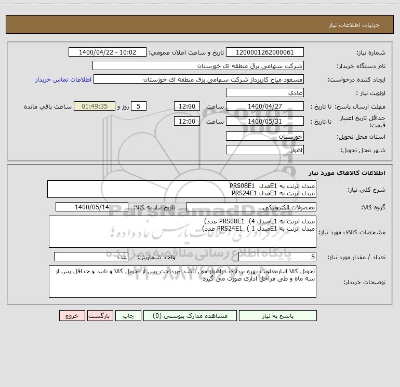This screenshot has width=400, height=387.
Task: Select the delivery province خوزستان field
Action: pyautogui.click(x=265, y=136)
